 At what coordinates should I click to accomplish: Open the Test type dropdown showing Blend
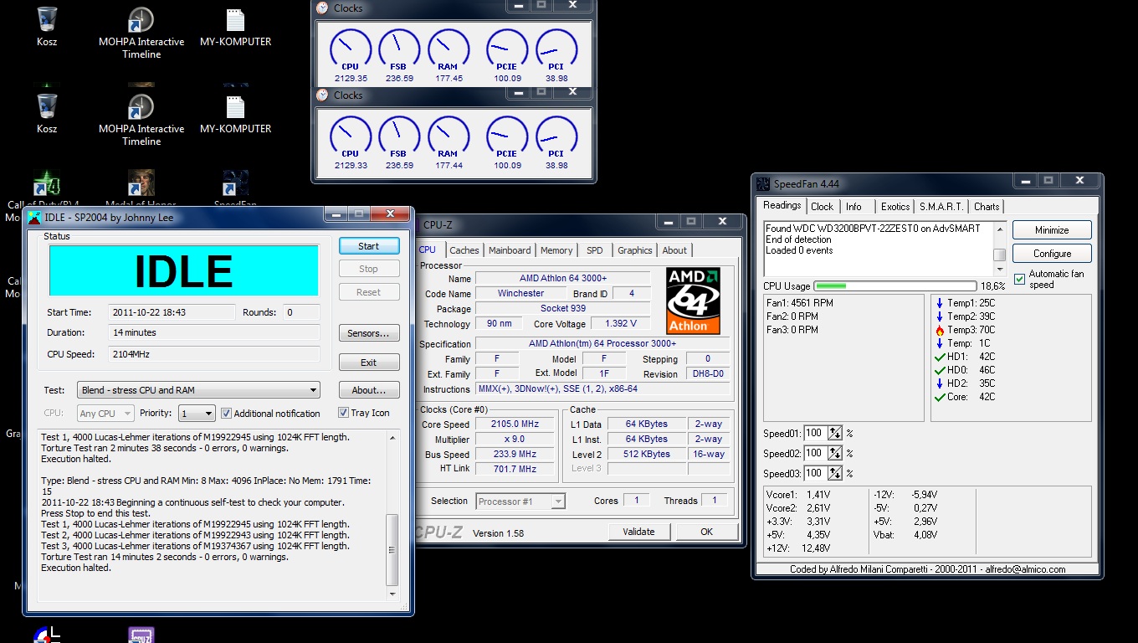click(x=199, y=390)
